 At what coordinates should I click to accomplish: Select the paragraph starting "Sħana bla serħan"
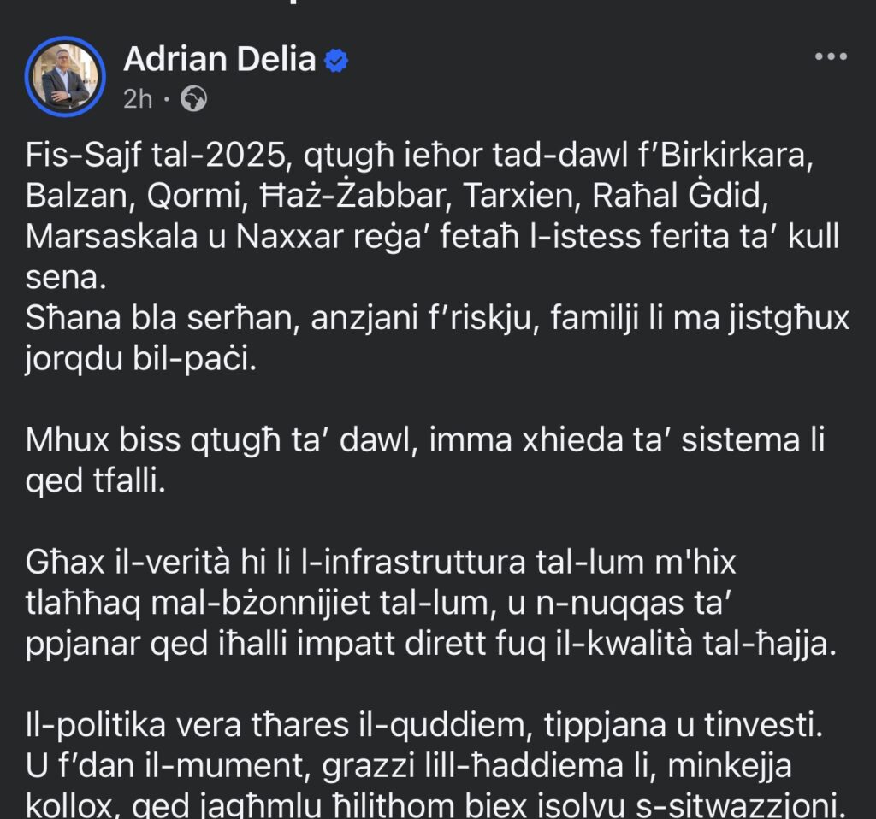click(x=437, y=338)
